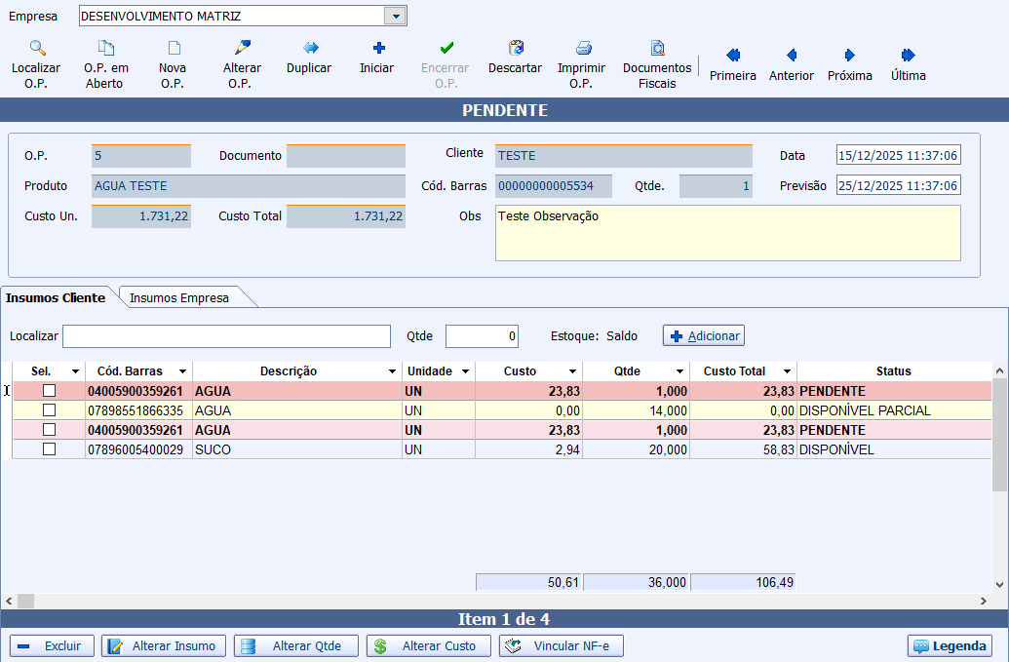Go to the Última record
1009x662 pixels.
tap(908, 57)
